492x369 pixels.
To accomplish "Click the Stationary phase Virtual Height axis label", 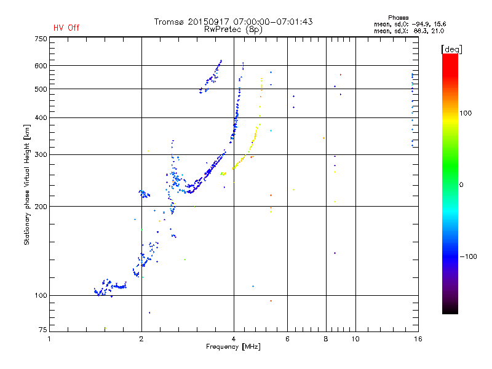I will click(27, 185).
